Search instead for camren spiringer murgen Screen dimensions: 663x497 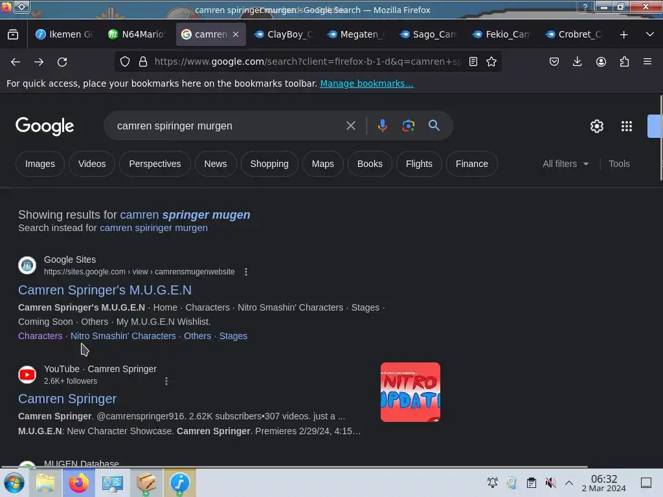pyautogui.click(x=153, y=228)
